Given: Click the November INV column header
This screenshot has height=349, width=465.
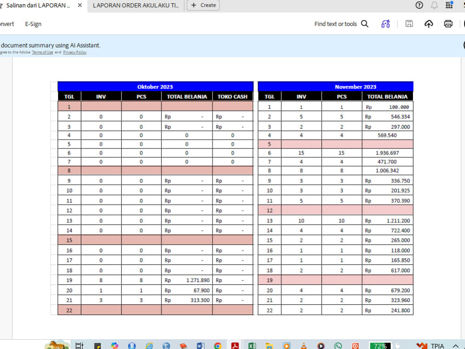Looking at the screenshot, I should pyautogui.click(x=301, y=96).
